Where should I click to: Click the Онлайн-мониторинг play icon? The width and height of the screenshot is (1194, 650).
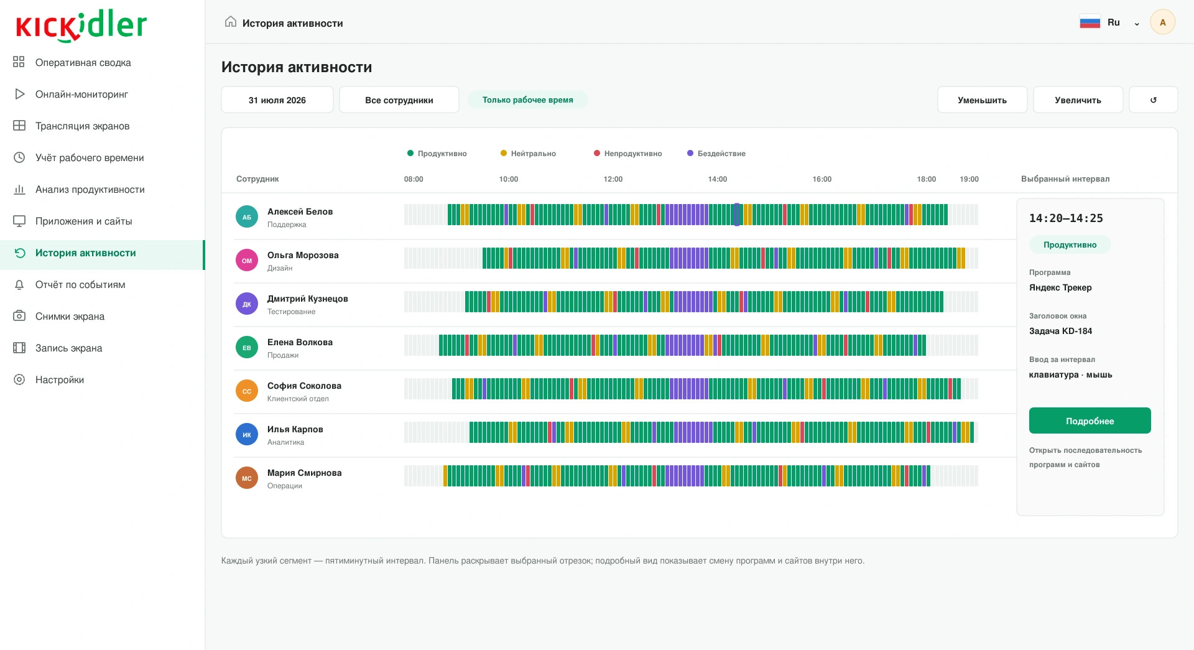click(x=19, y=94)
